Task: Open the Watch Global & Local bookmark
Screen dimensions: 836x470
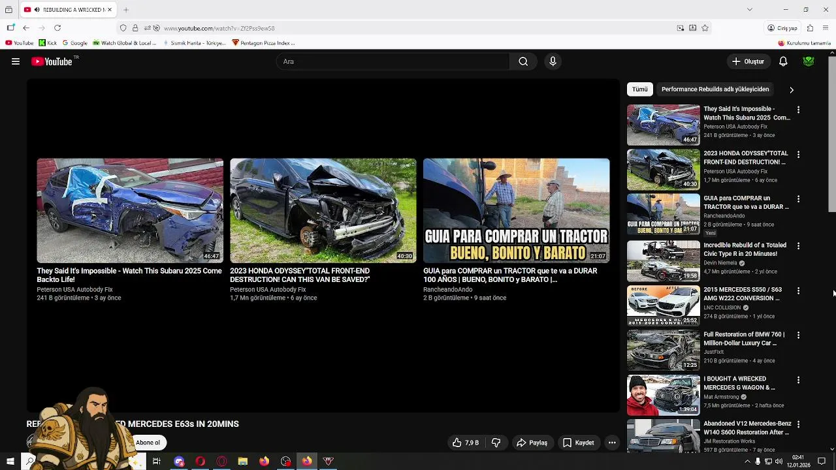Action: pos(124,43)
